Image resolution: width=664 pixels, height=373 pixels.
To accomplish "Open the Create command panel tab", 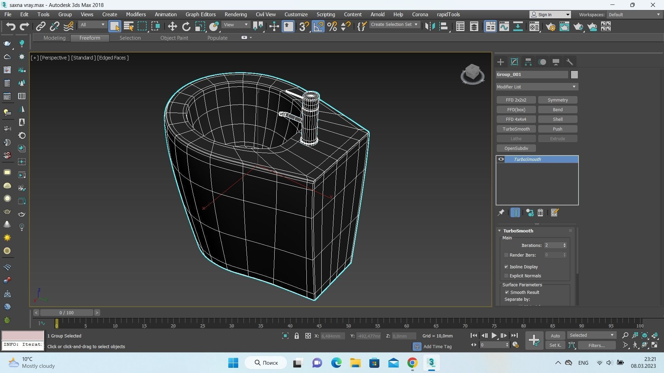I will (x=500, y=62).
